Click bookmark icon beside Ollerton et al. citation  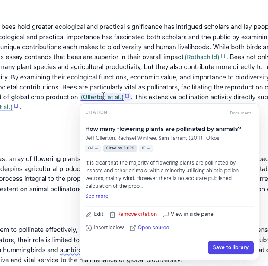click(128, 97)
